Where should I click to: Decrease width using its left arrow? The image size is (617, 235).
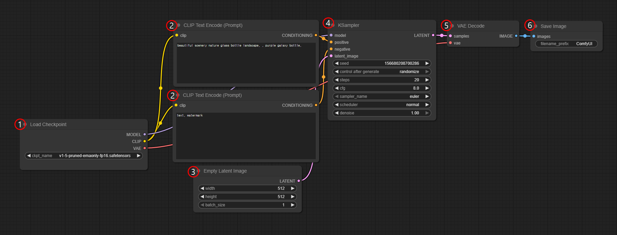(x=202, y=189)
